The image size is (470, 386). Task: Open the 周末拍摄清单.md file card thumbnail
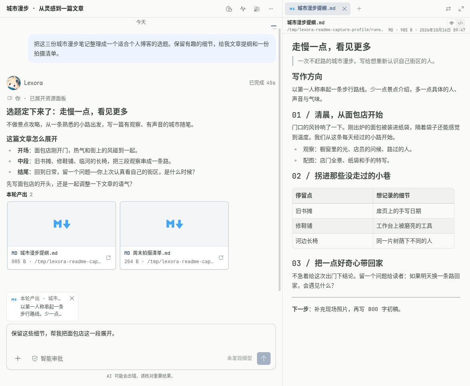click(174, 224)
